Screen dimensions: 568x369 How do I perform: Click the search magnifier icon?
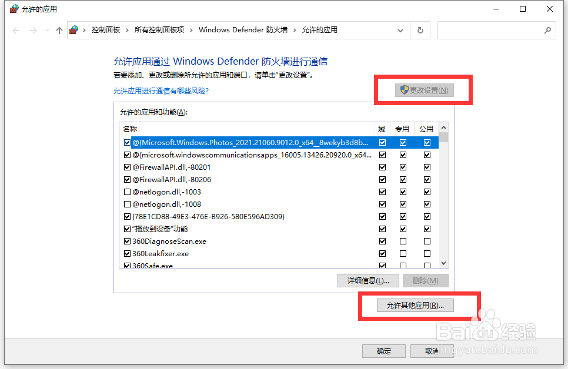(x=547, y=31)
